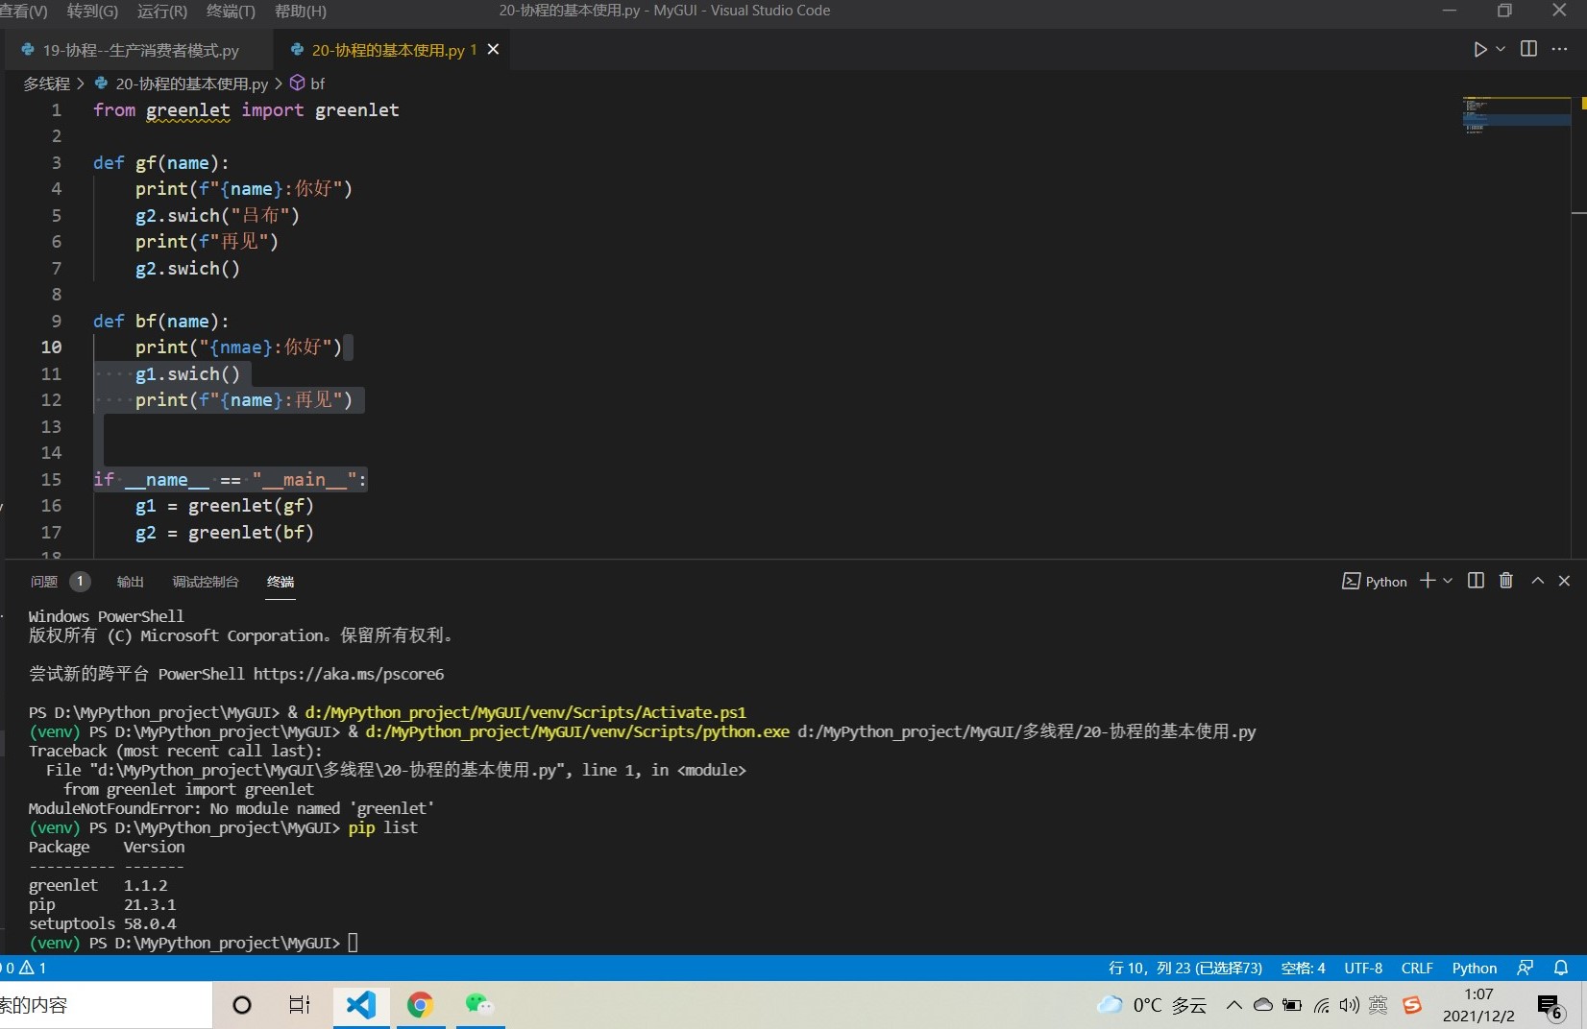Click def gf(name) on line 3
1587x1029 pixels.
pos(161,162)
